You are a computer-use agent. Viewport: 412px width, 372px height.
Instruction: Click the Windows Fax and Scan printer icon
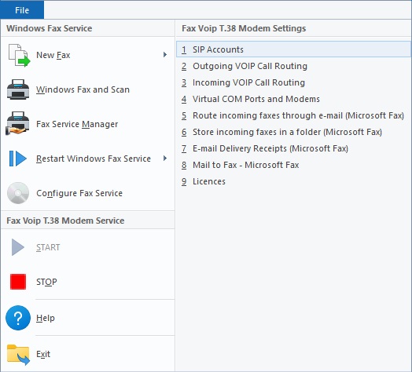click(x=18, y=89)
